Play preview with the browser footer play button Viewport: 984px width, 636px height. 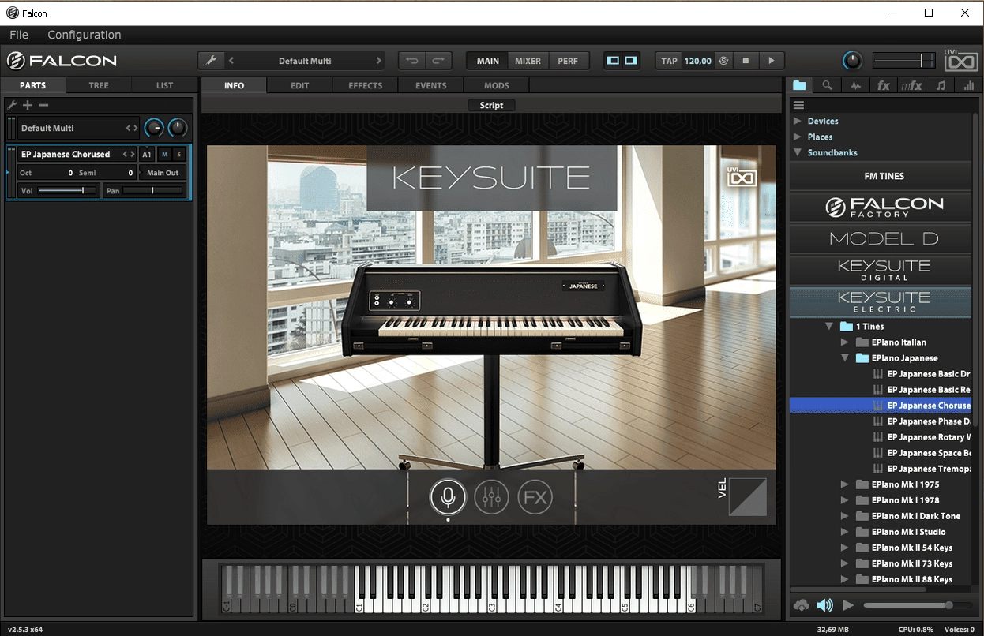pos(849,605)
